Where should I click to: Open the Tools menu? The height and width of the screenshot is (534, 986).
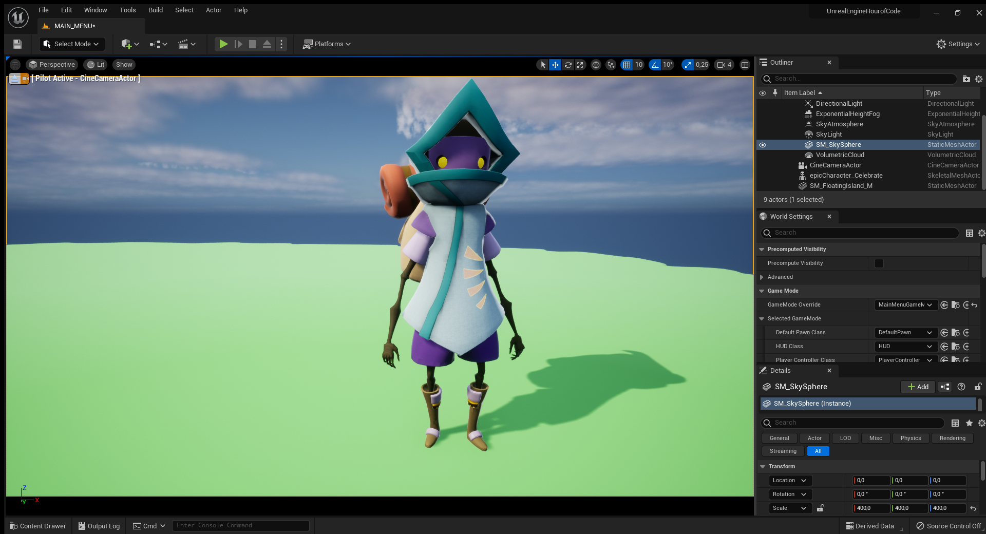pyautogui.click(x=128, y=10)
